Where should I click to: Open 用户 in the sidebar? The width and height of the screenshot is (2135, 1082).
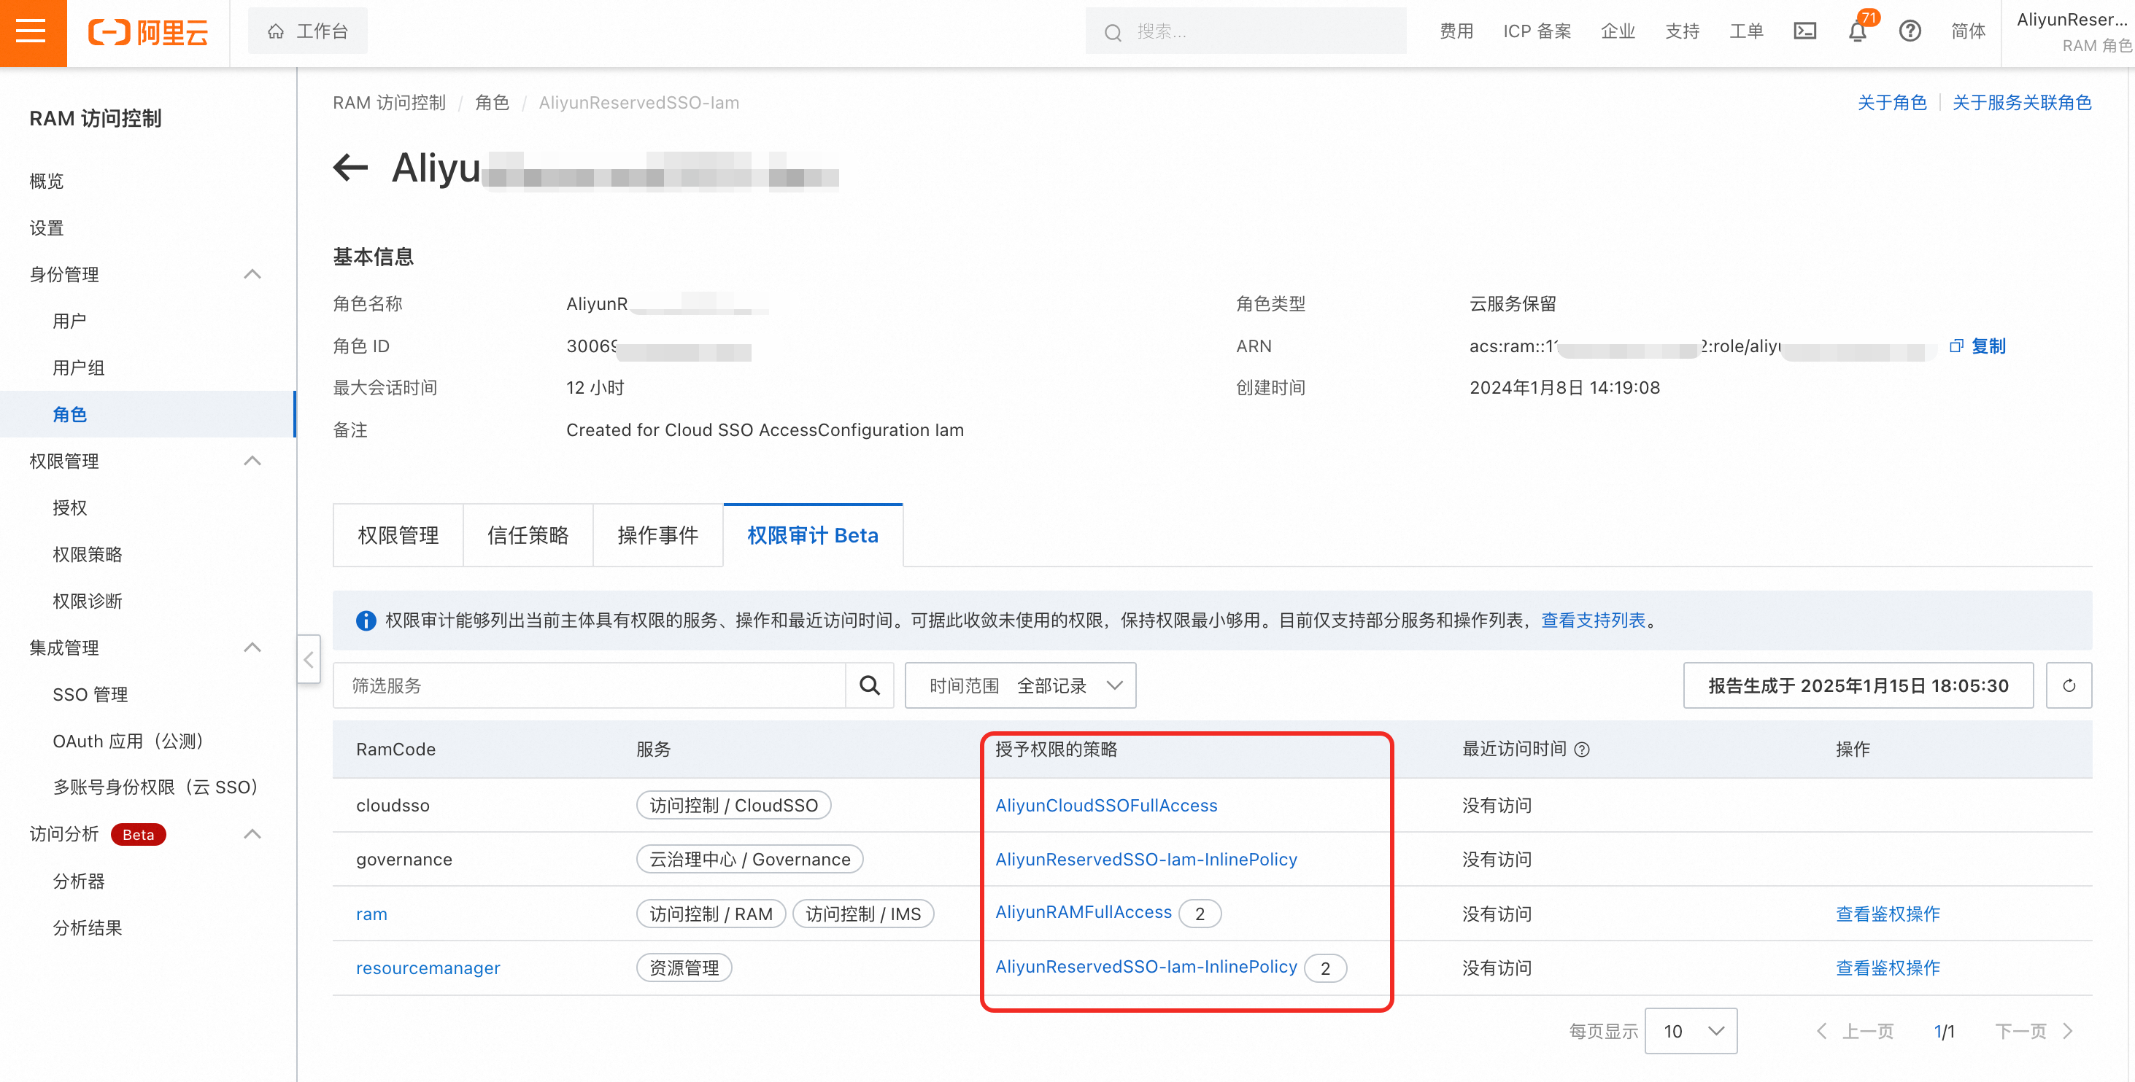pos(69,321)
